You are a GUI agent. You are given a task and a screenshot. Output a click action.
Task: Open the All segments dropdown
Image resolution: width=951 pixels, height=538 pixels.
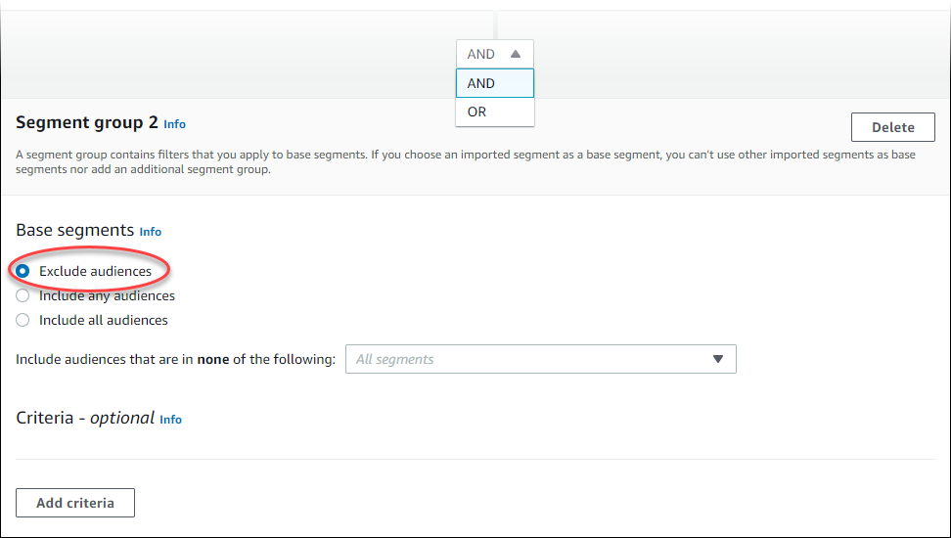(x=540, y=359)
